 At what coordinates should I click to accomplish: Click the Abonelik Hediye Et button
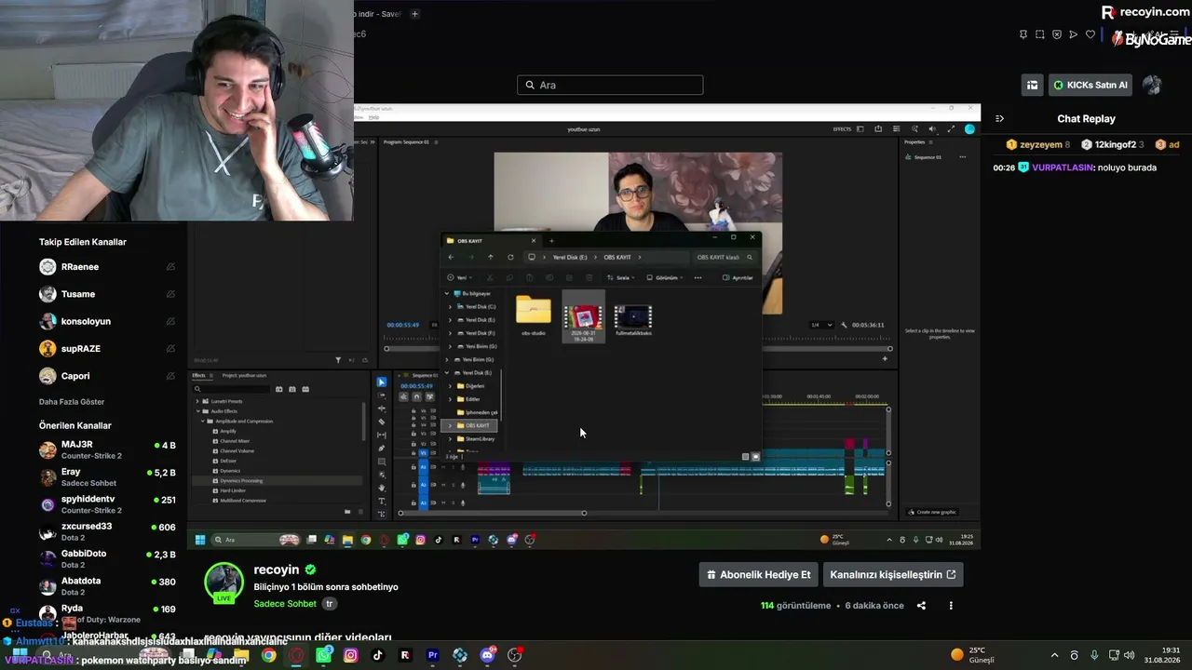759,575
